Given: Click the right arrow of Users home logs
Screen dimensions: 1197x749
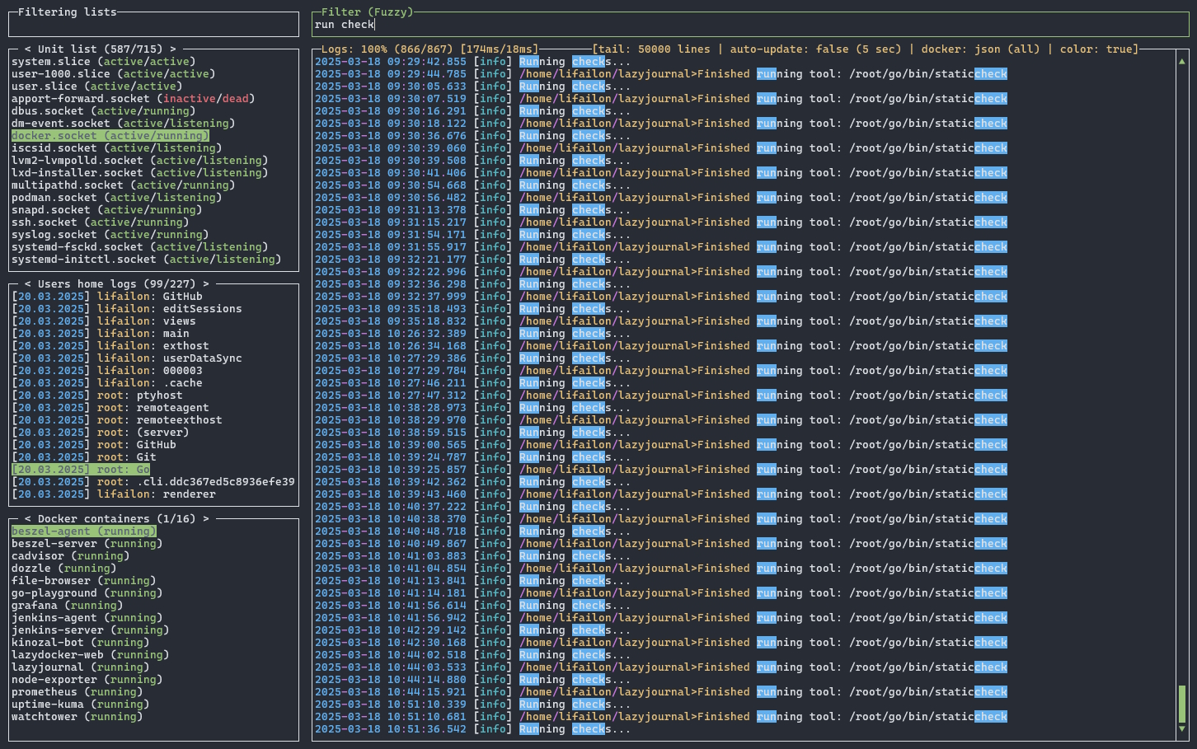Looking at the screenshot, I should tap(206, 284).
